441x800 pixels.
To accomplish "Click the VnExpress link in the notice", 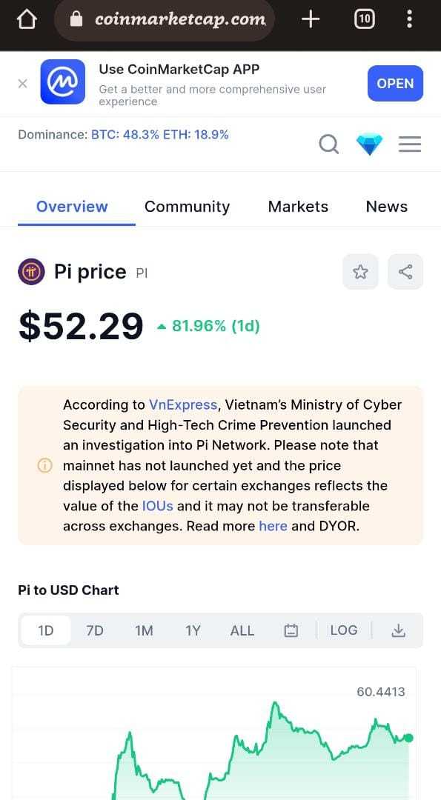I will click(x=183, y=404).
